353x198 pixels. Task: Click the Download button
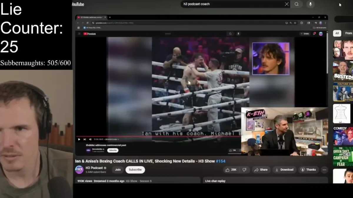tap(284, 170)
